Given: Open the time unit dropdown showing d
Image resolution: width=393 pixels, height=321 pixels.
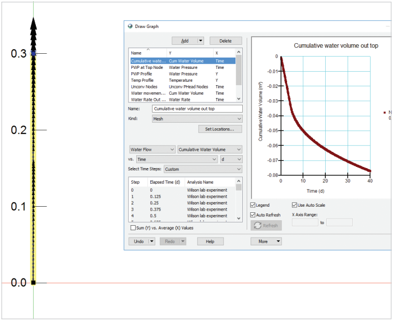Looking at the screenshot, I should pos(231,159).
